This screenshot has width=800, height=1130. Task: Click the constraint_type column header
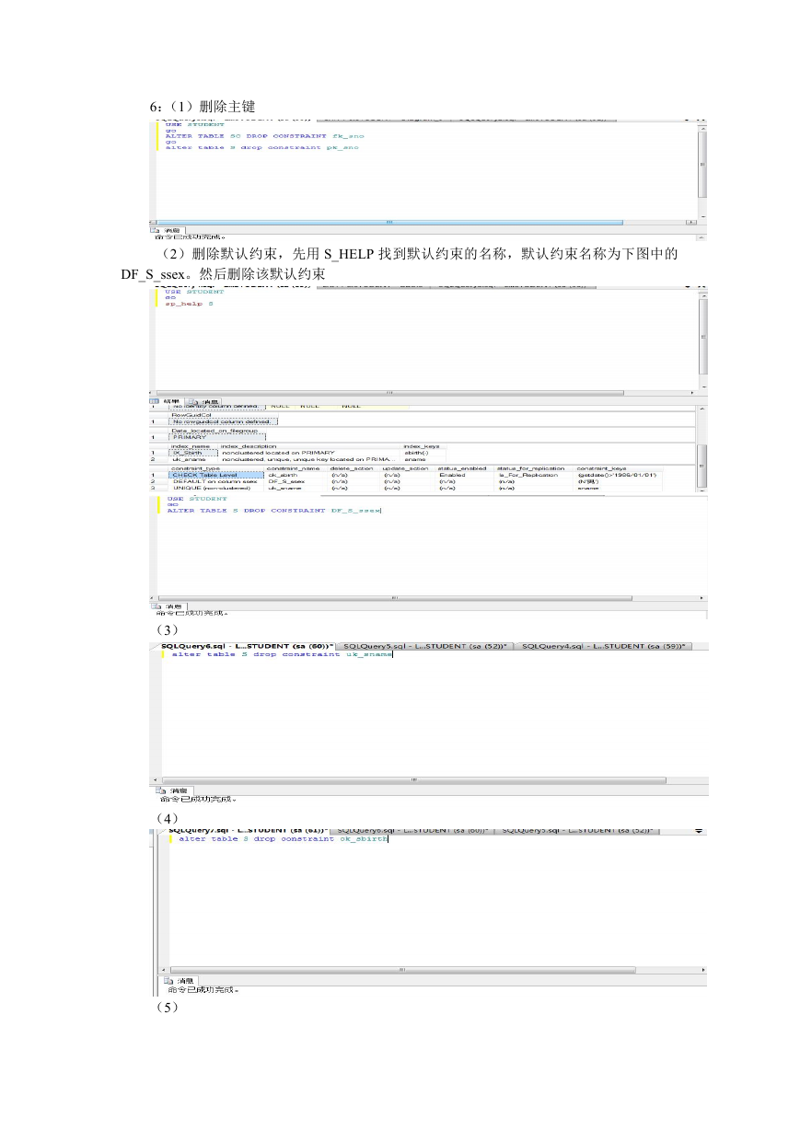pos(217,468)
